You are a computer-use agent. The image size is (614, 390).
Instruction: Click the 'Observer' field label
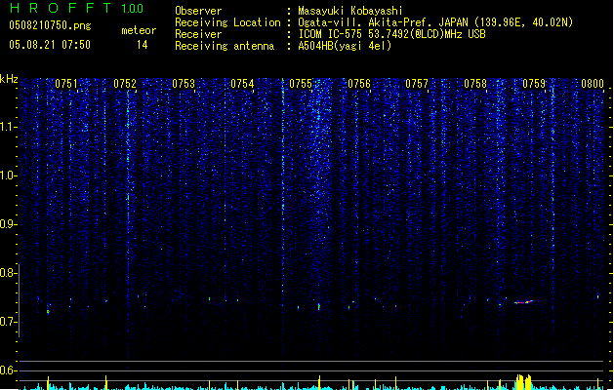pyautogui.click(x=198, y=11)
